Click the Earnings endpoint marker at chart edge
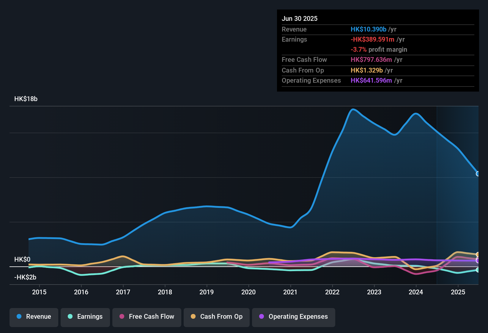Image resolution: width=488 pixels, height=333 pixels. [x=478, y=270]
